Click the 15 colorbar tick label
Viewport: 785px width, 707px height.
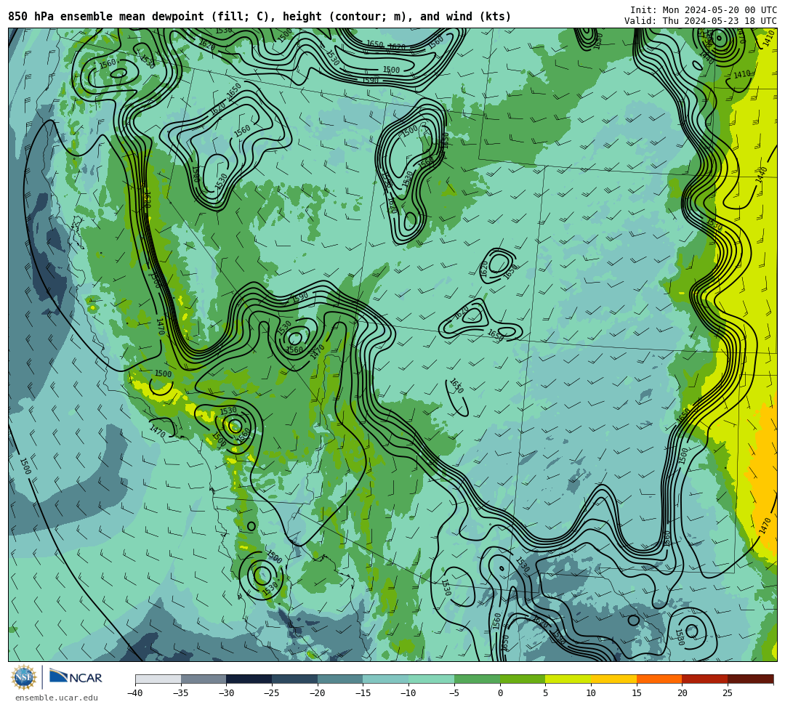(636, 693)
